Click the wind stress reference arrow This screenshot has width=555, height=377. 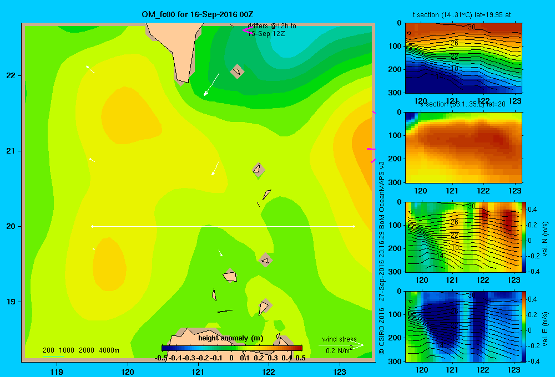[341, 345]
